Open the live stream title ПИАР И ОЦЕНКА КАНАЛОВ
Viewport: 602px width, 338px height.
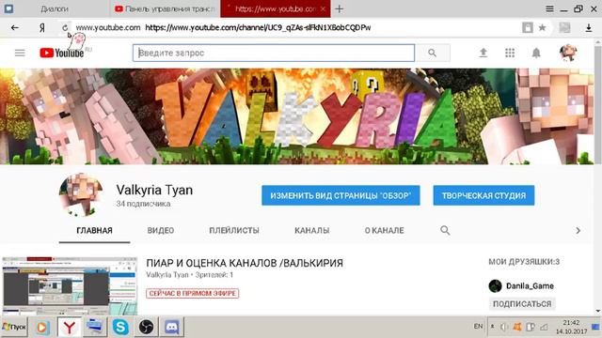pyautogui.click(x=245, y=263)
